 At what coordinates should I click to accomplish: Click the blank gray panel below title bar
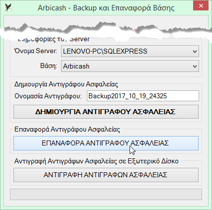pos(106,20)
